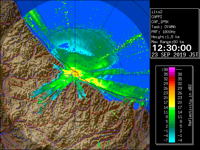Click the '-7' legend label
The image size is (200, 150).
click(166, 140)
